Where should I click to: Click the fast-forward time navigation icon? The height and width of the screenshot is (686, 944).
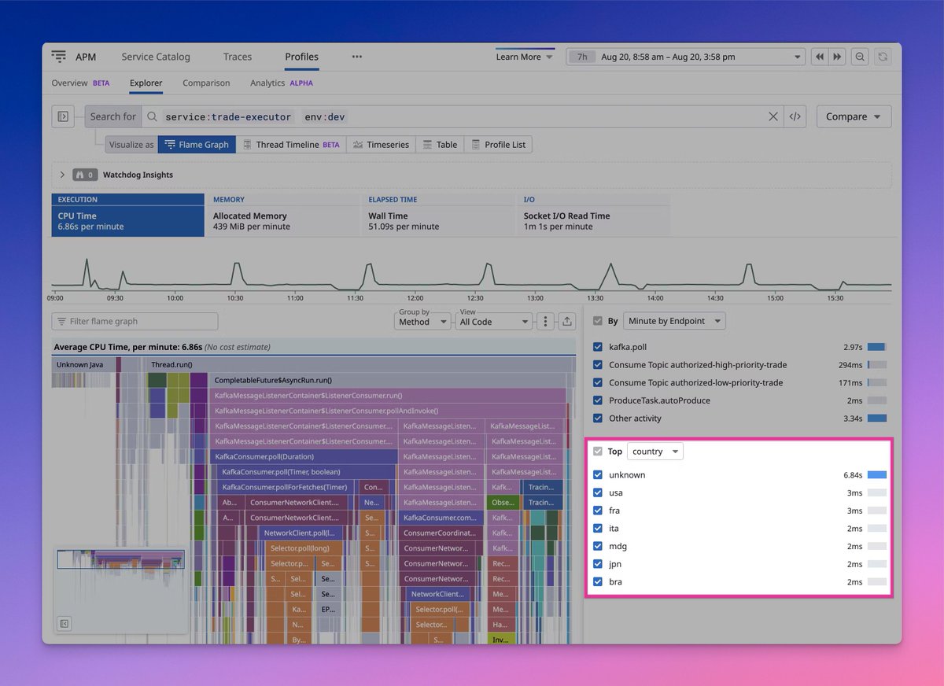(x=837, y=57)
